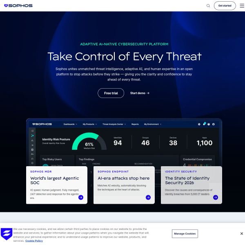This screenshot has height=245, width=245.
Task: Click the Identity Risk Posture title
Action: [56, 139]
